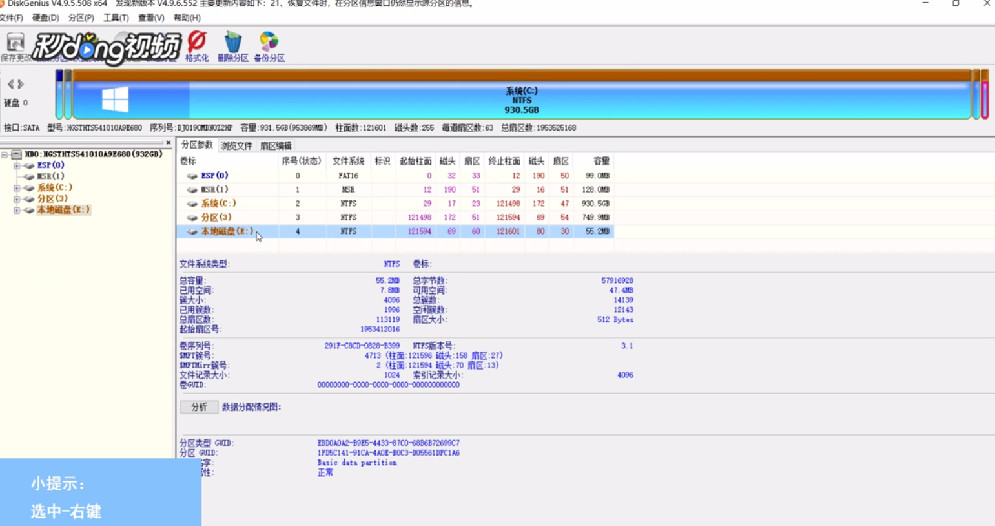This screenshot has width=995, height=526.
Task: Click the gray MSR segment on disk bar
Action: [x=67, y=94]
